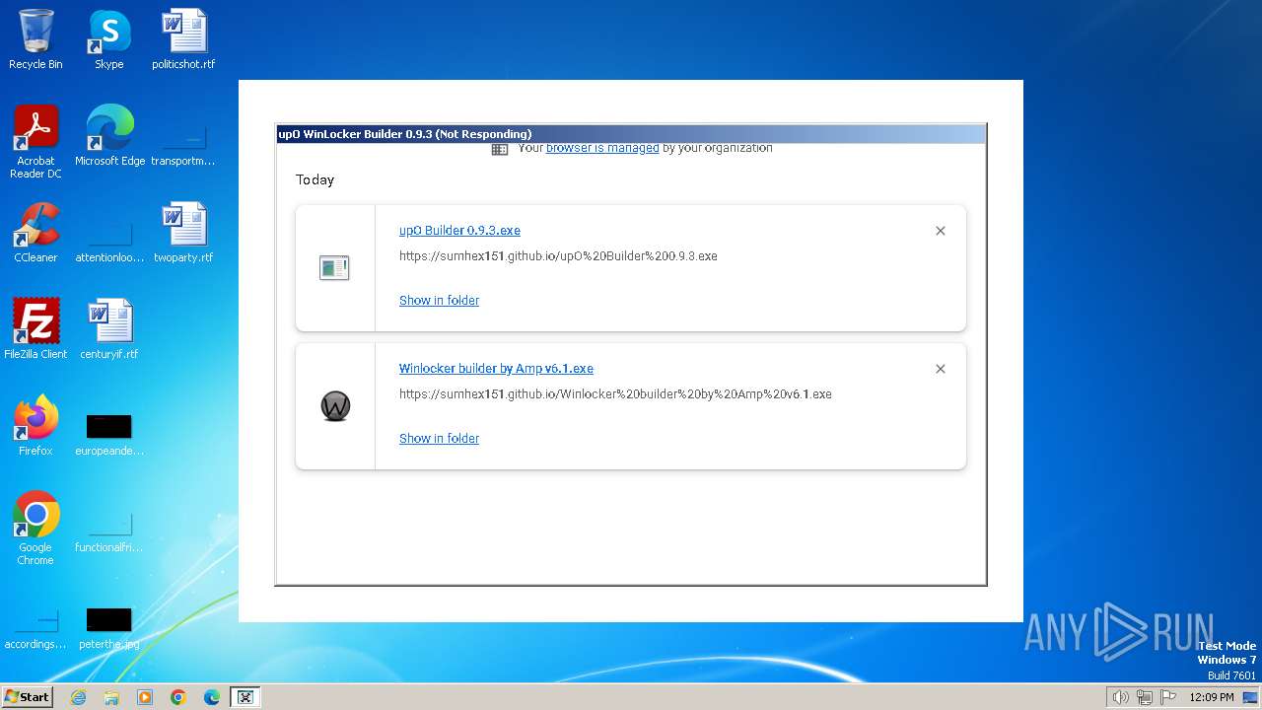Launch Google Chrome desktop shortcut
Viewport: 1262px width, 710px height.
point(35,529)
